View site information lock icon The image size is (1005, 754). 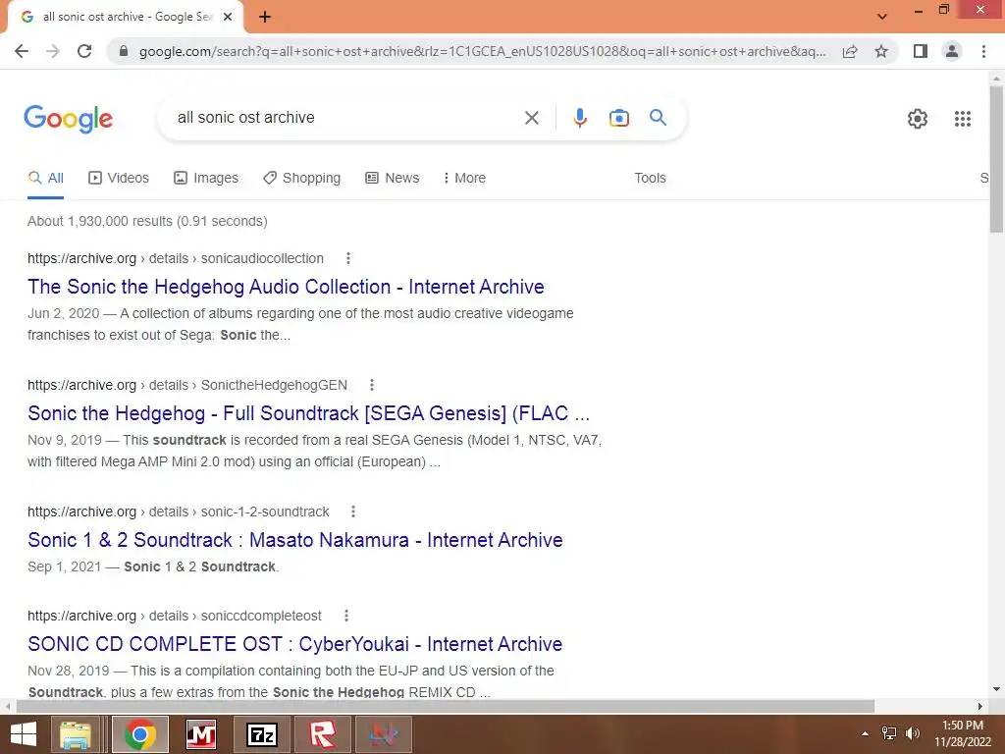point(124,51)
